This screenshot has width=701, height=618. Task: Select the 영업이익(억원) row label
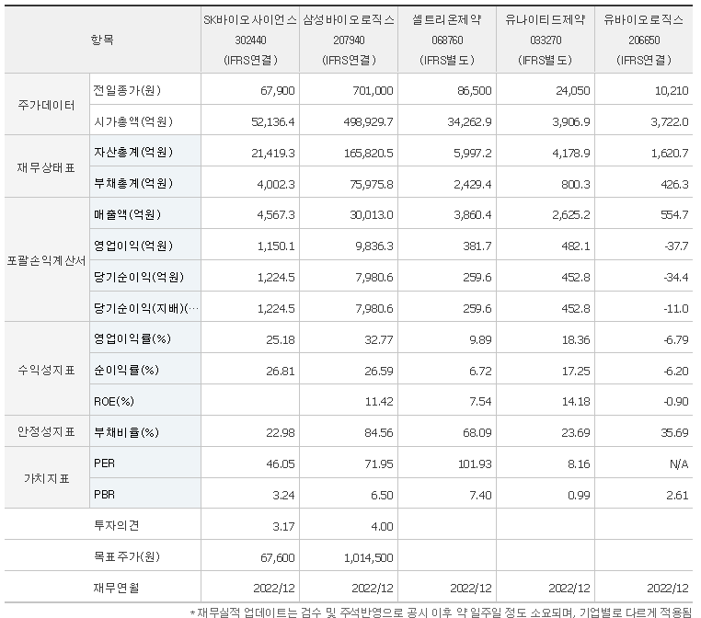132,246
